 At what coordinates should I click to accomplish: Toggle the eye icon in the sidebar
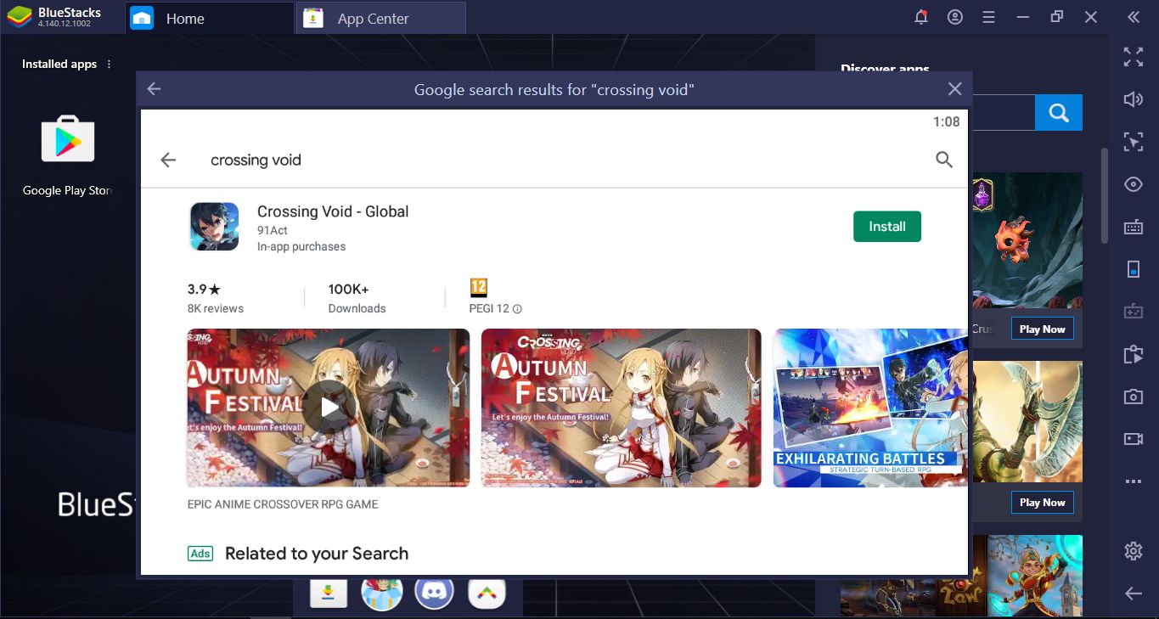(x=1134, y=184)
